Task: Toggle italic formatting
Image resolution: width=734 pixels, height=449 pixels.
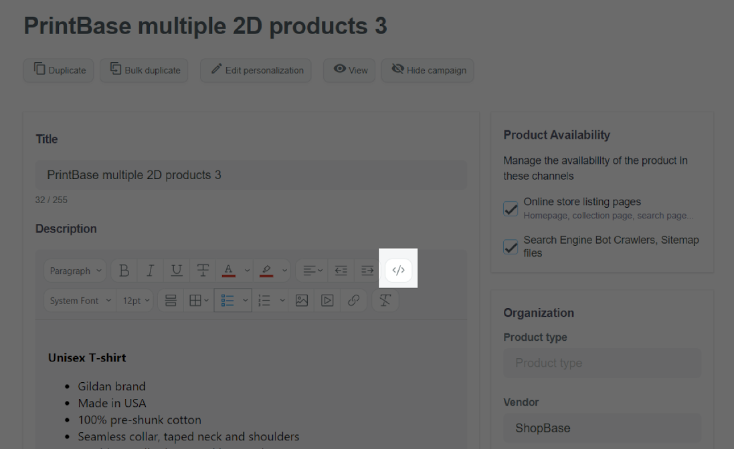Action: point(151,271)
